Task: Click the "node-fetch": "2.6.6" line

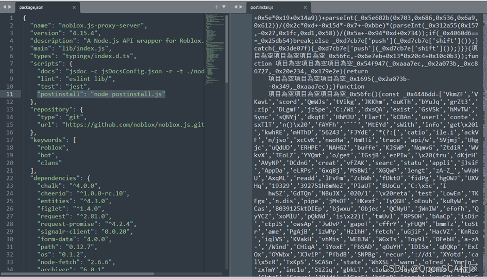Action: click(76, 262)
